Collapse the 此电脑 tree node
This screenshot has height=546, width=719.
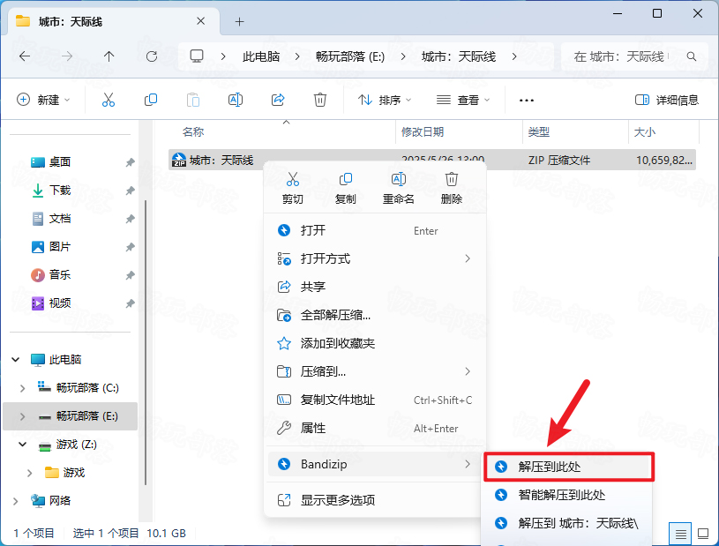coord(16,359)
